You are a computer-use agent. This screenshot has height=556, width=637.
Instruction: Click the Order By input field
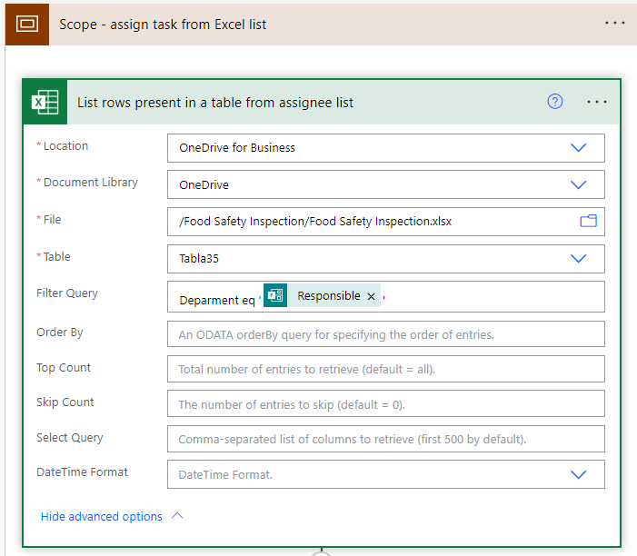[386, 333]
